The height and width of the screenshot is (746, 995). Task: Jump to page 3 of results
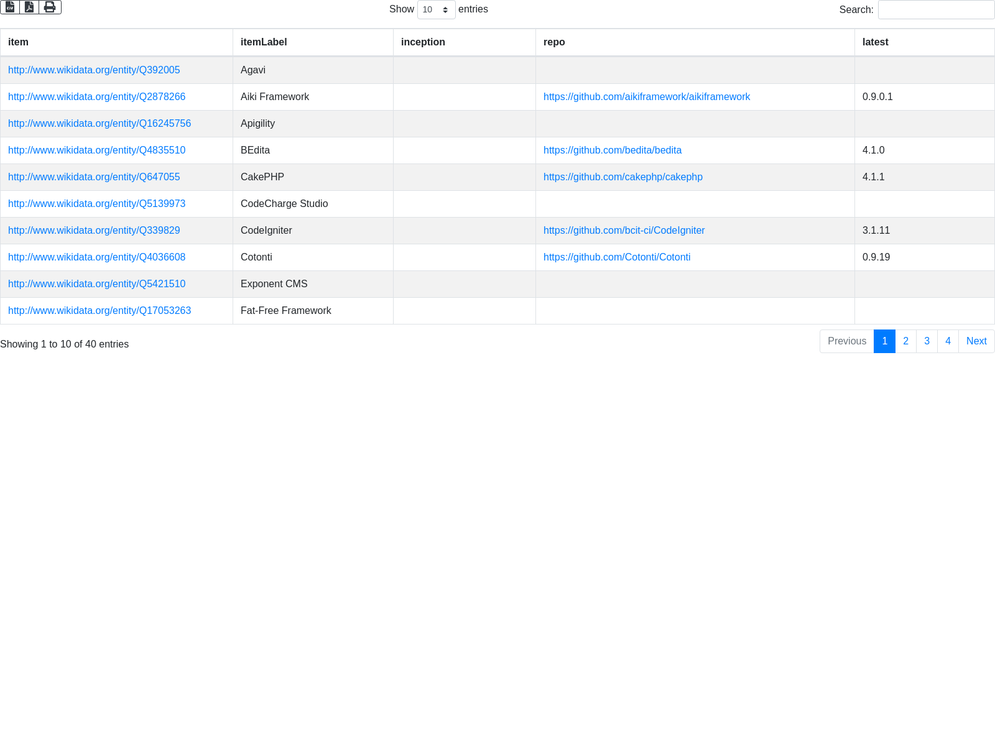[927, 341]
